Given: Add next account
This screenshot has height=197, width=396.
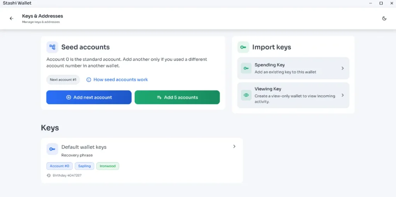Looking at the screenshot, I should coord(89,98).
